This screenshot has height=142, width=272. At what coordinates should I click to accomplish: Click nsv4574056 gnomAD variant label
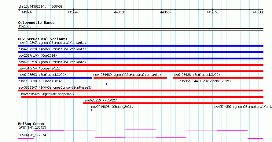pyautogui.click(x=242, y=107)
